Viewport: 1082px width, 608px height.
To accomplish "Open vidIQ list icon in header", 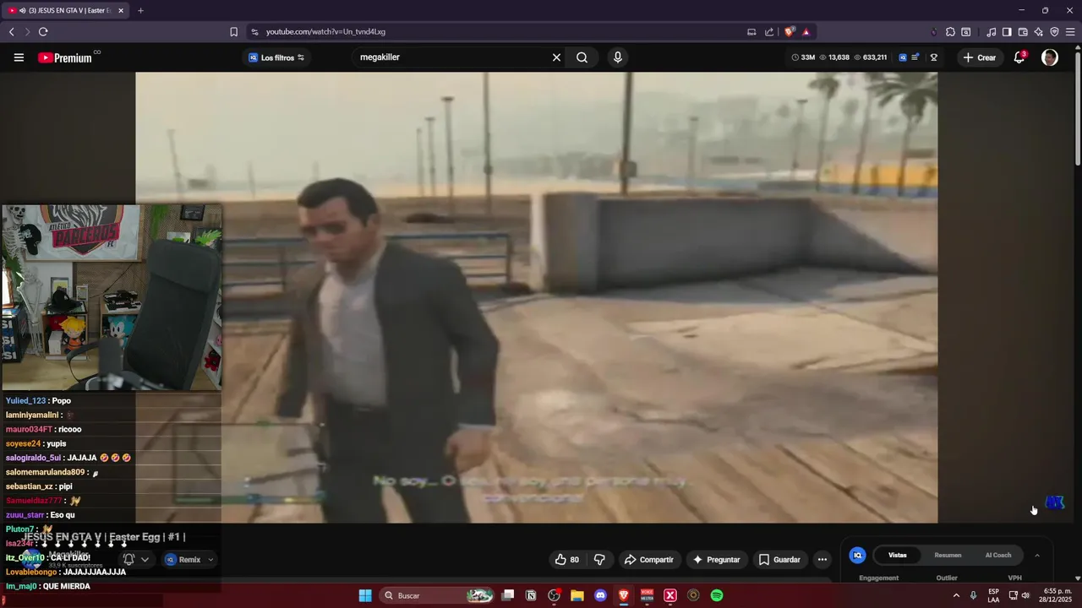I will (915, 57).
